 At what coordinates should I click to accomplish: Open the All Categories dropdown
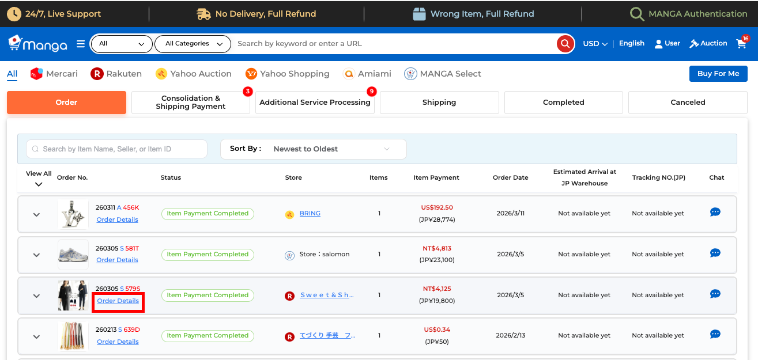(x=193, y=44)
